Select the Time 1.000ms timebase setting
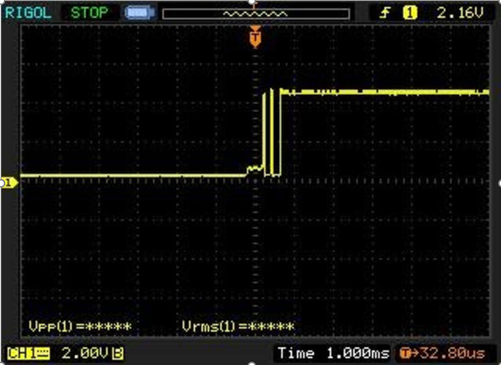This screenshot has width=501, height=365. click(x=332, y=353)
